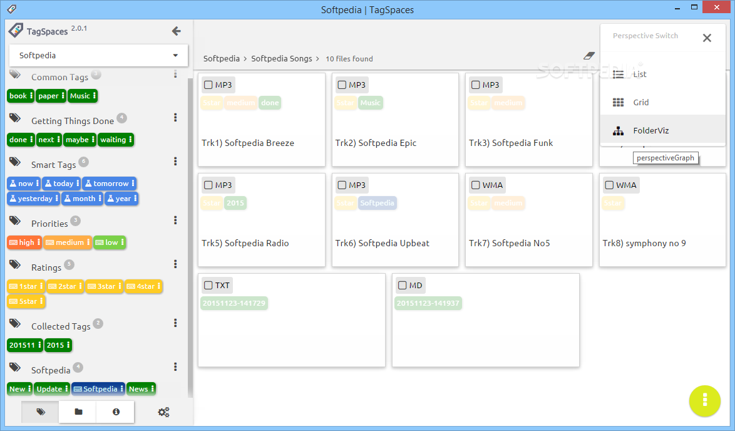Viewport: 735px width, 431px height.
Task: Click the 20151123-141937 tag on MD file
Action: pos(428,303)
